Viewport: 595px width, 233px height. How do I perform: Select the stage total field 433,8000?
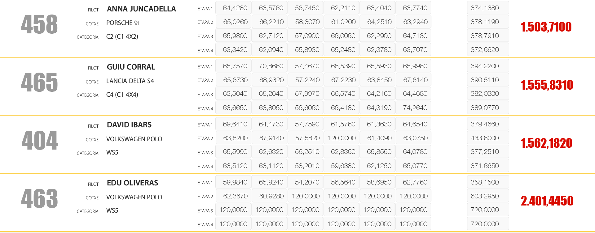(487, 138)
